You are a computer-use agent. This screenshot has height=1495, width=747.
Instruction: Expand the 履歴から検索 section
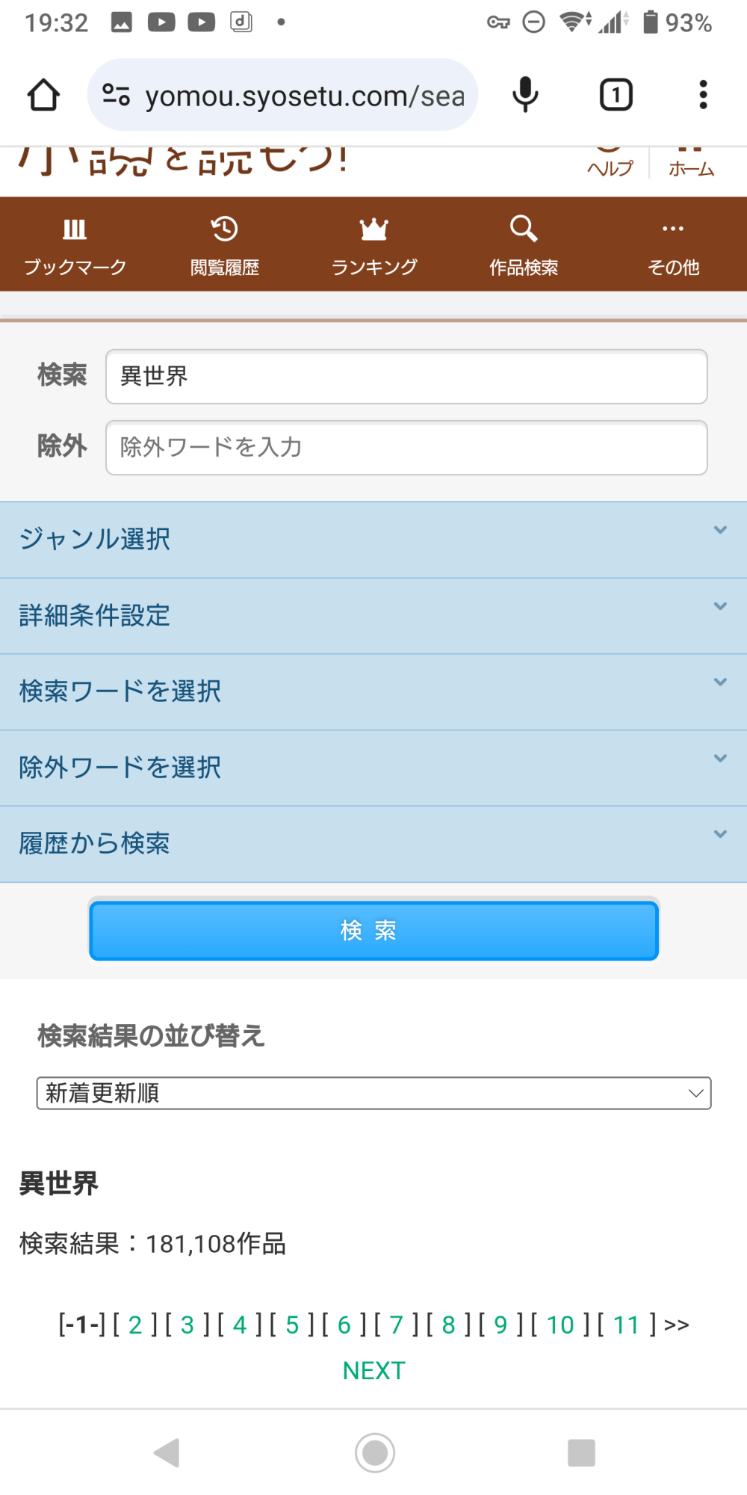[373, 843]
